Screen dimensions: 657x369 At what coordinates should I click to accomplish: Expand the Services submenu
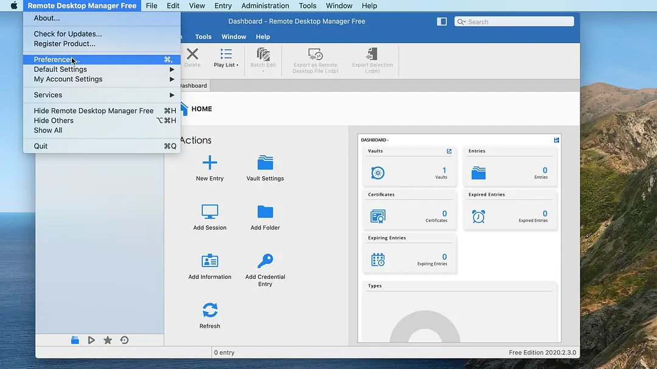click(x=102, y=95)
